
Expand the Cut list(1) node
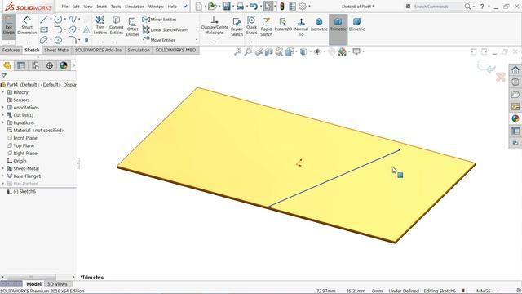pyautogui.click(x=3, y=115)
